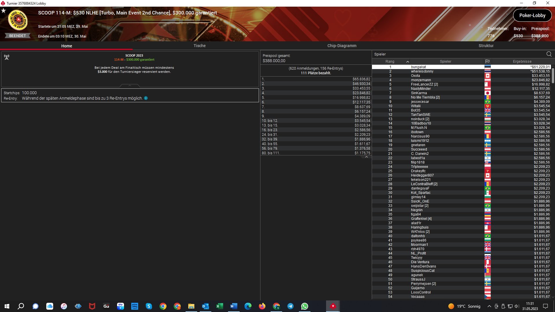Screen dimensions: 555x312
Task: Collapse the tournament info panel chevron
Action: [x=130, y=86]
